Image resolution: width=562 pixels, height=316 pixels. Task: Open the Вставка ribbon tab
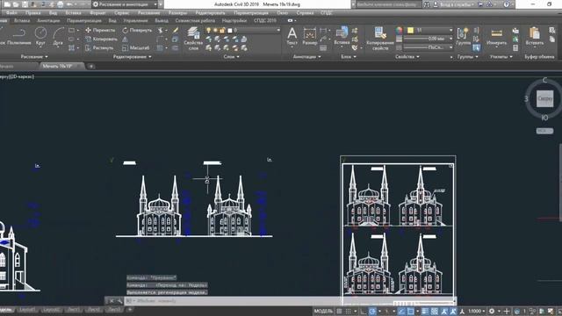(x=22, y=21)
